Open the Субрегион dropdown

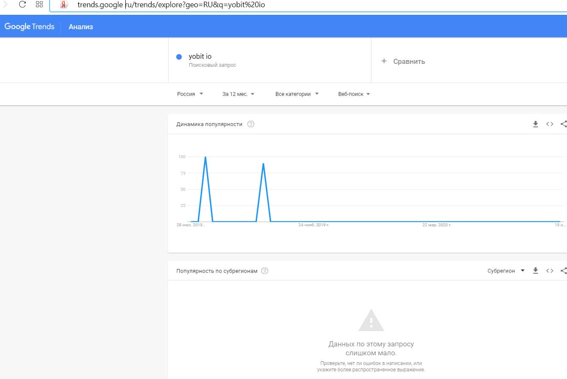tap(506, 271)
